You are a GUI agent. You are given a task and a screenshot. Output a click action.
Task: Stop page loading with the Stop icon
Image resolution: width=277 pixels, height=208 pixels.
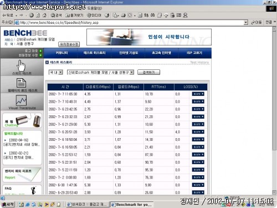pyautogui.click(x=32, y=16)
